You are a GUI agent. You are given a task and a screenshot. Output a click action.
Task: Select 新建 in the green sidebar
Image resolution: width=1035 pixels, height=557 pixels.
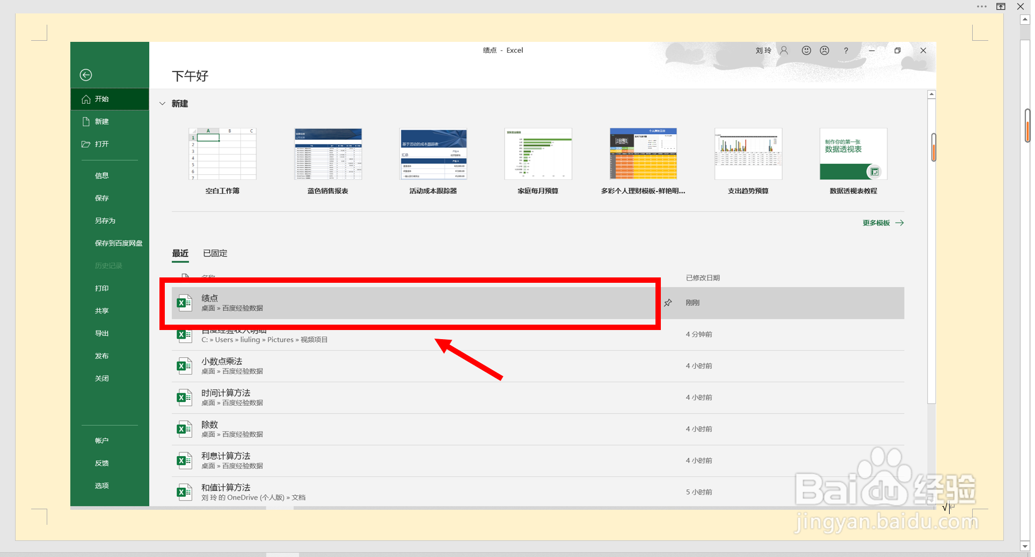point(110,122)
